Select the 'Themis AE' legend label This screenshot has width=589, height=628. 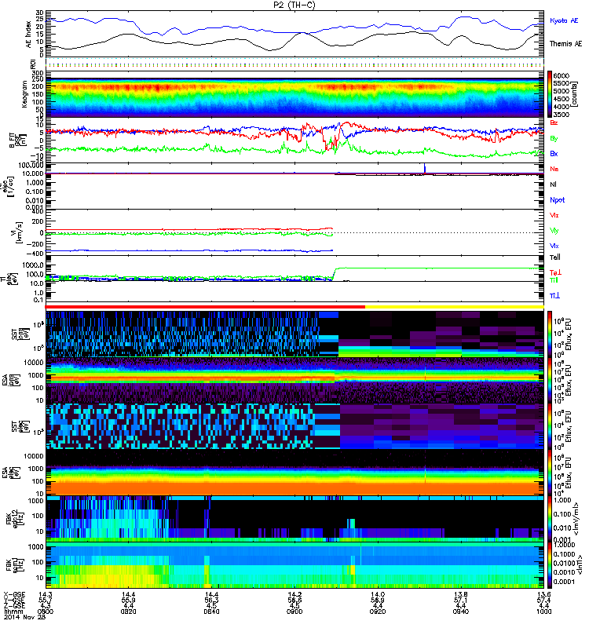[565, 44]
